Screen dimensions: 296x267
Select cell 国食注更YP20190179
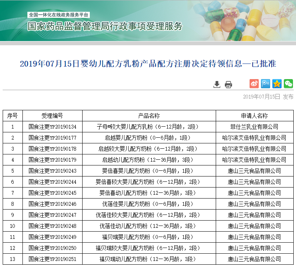click(53, 160)
